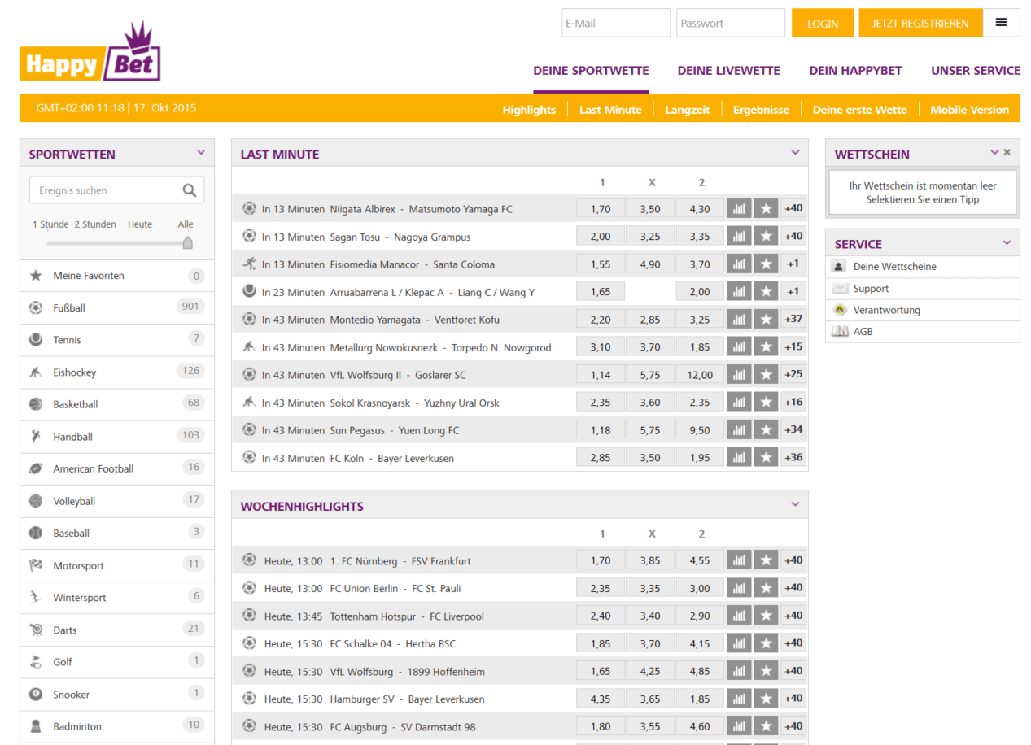Go to Highlights submenu
Image resolution: width=1031 pixels, height=745 pixels.
[x=529, y=110]
